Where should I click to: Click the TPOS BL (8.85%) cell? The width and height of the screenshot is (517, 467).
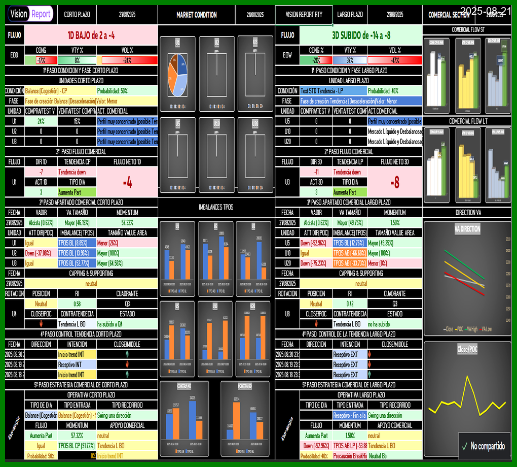(x=77, y=243)
